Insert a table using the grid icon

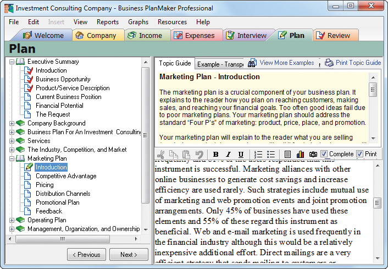tap(287, 155)
